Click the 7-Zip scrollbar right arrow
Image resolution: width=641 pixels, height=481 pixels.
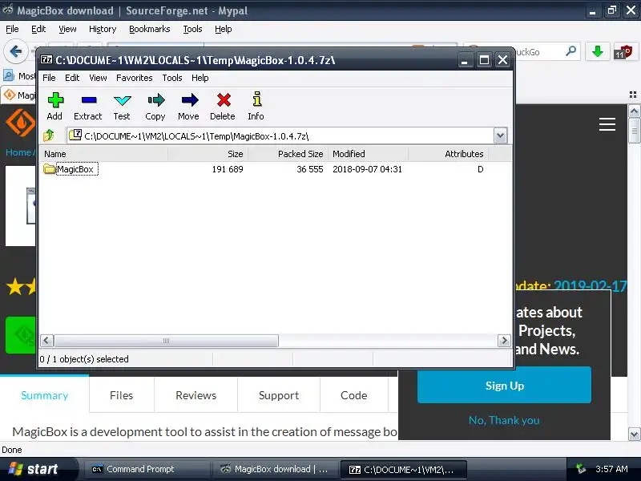[504, 340]
